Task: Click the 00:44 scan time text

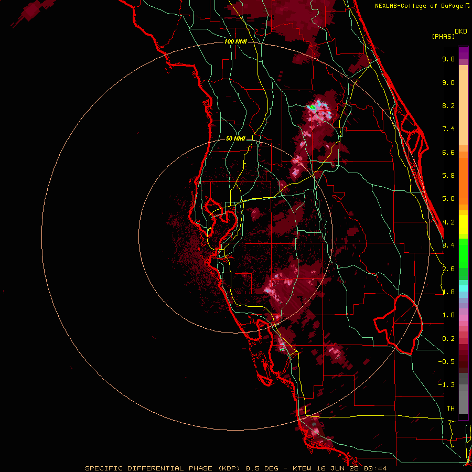Action: coord(374,468)
